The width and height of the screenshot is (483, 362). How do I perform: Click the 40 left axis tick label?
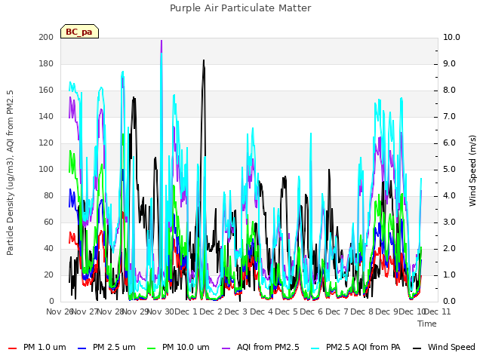click(x=48, y=249)
